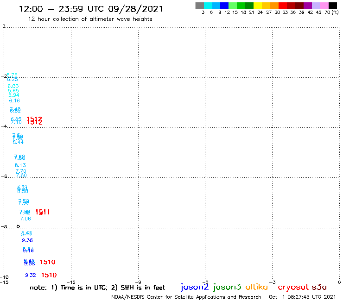This screenshot has height=301, width=343.
Task: Click the '70 (ft)' legend label
Action: click(x=331, y=13)
